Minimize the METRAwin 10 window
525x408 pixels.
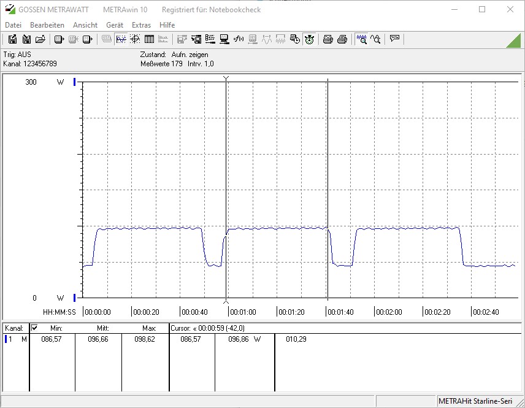tap(454, 9)
